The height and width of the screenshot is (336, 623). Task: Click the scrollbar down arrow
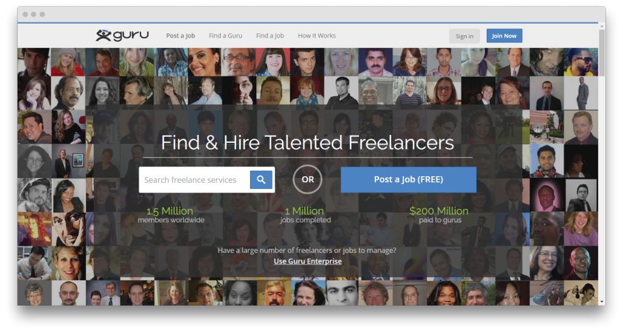pos(602,301)
